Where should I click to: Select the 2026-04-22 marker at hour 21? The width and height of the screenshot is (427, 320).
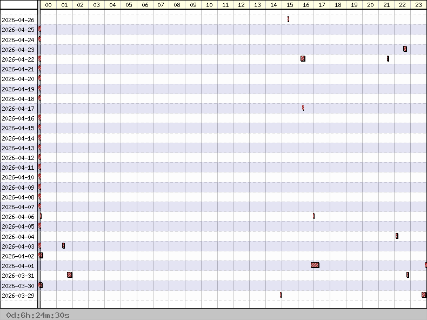coord(388,58)
